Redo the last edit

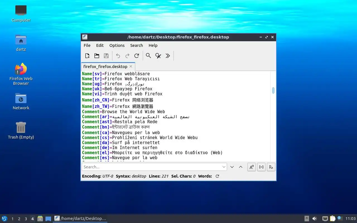pos(127,56)
